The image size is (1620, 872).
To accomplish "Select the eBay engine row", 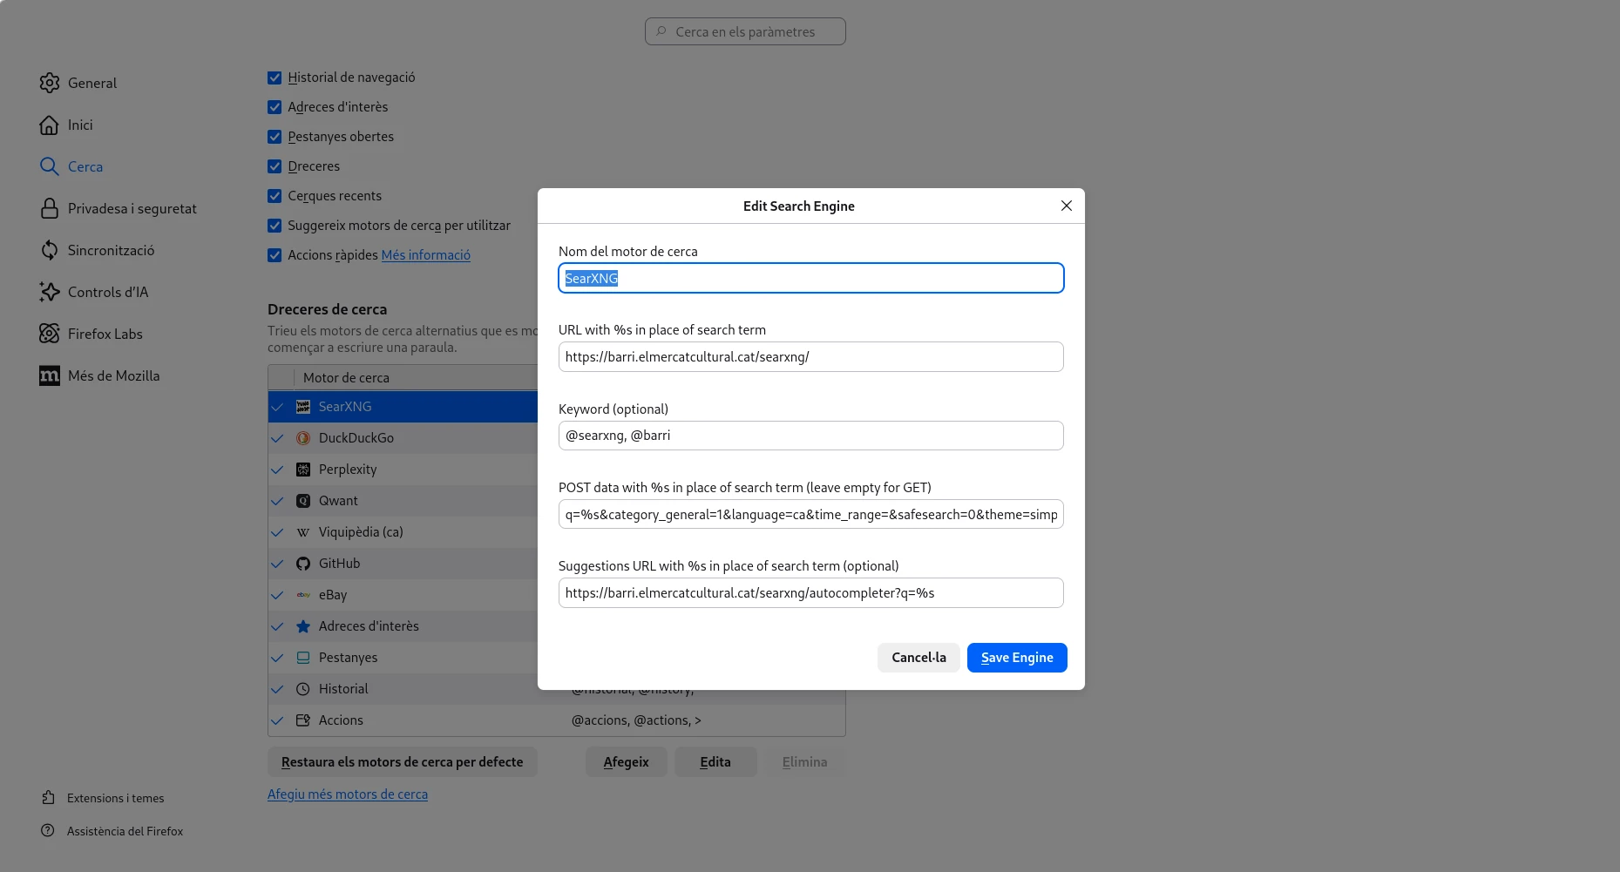I will pyautogui.click(x=403, y=595).
